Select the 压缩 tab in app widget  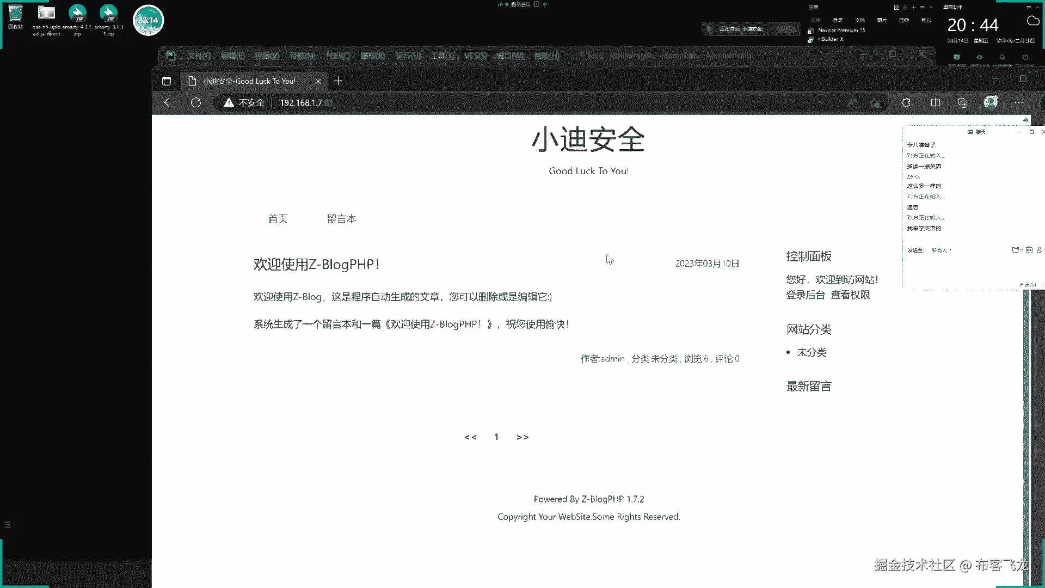click(904, 20)
